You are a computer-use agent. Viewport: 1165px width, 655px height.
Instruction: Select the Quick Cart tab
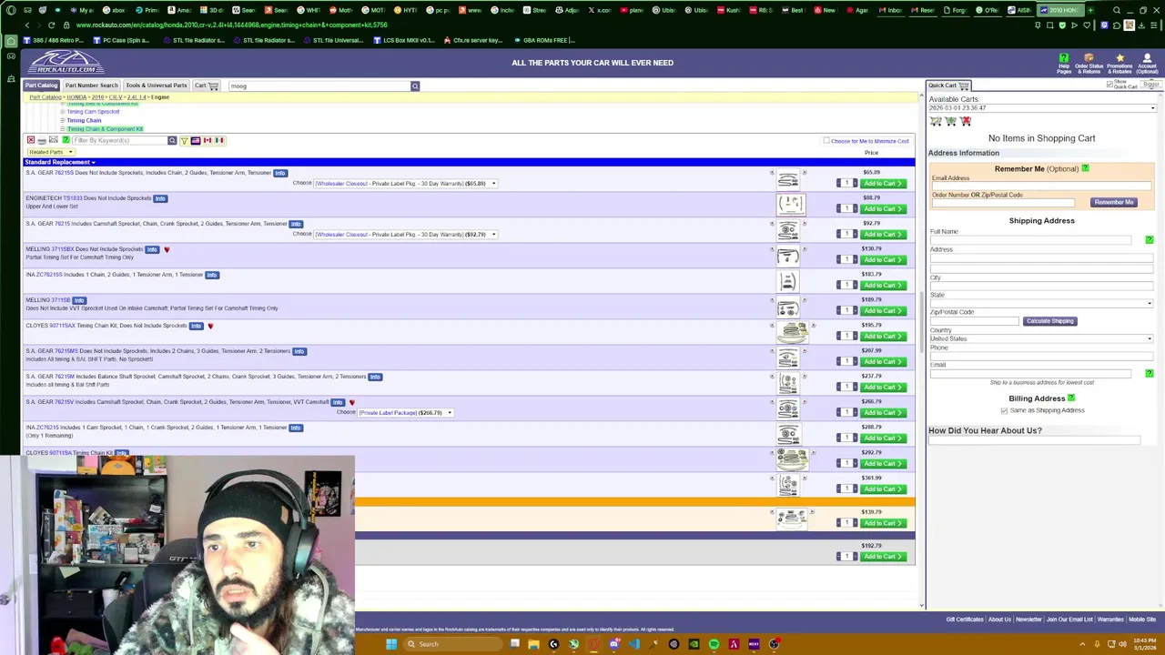947,86
